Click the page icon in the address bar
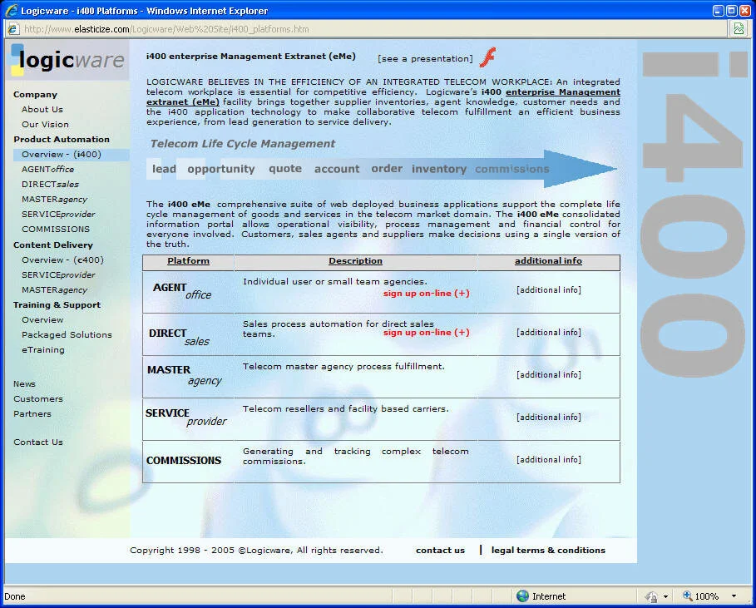Image resolution: width=756 pixels, height=608 pixels. click(x=13, y=29)
